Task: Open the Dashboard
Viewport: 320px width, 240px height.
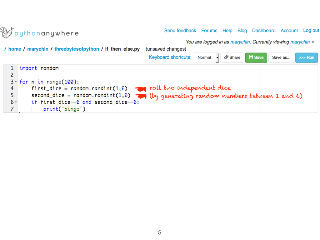Action: tap(264, 31)
